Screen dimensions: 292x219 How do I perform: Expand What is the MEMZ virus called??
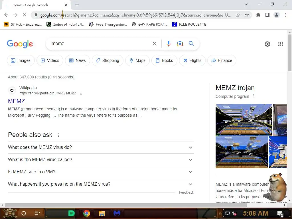click(101, 160)
